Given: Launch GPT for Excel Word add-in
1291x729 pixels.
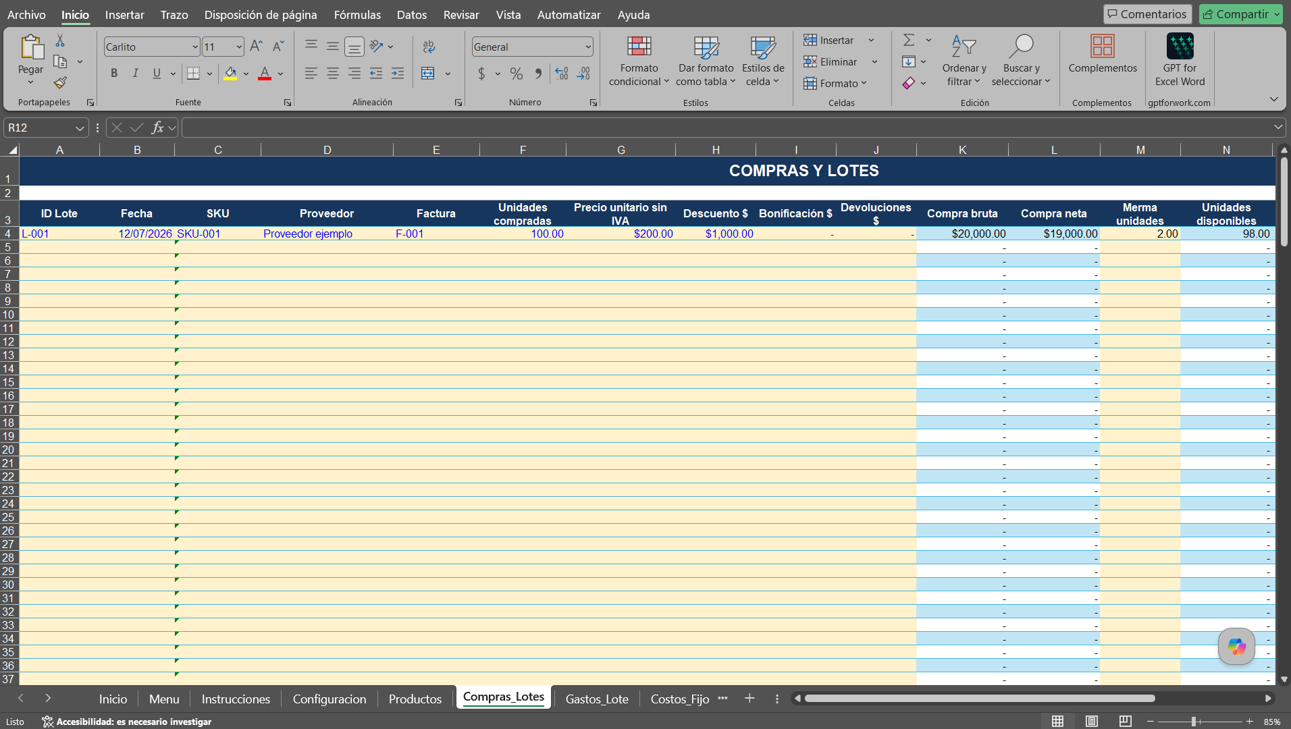Looking at the screenshot, I should [1180, 61].
